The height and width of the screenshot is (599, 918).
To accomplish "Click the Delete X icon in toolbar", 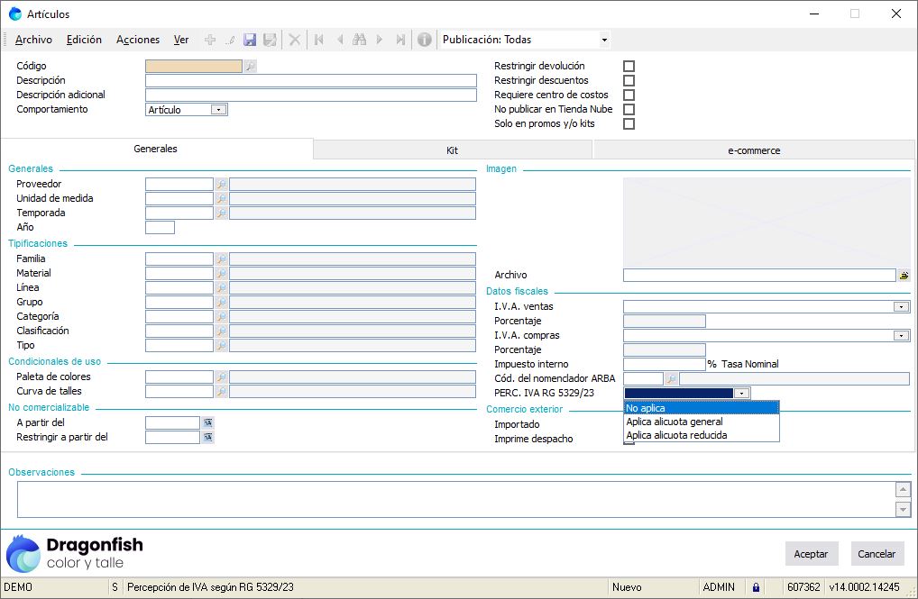I will [295, 40].
